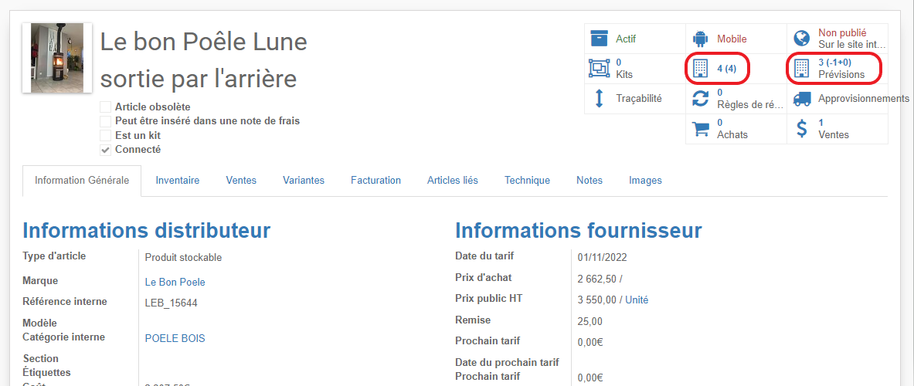Click the truck Approvisionnements icon
The image size is (914, 386).
pos(802,99)
